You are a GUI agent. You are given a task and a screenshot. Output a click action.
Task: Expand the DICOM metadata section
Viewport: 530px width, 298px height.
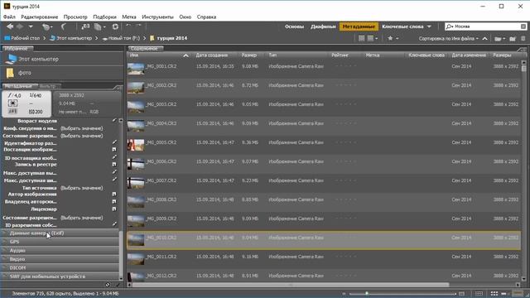[60, 268]
